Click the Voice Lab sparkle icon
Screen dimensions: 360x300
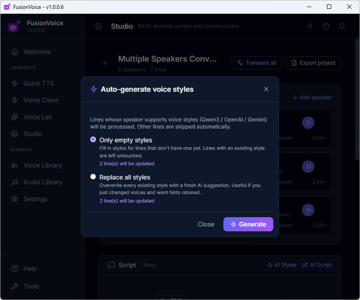(x=15, y=117)
